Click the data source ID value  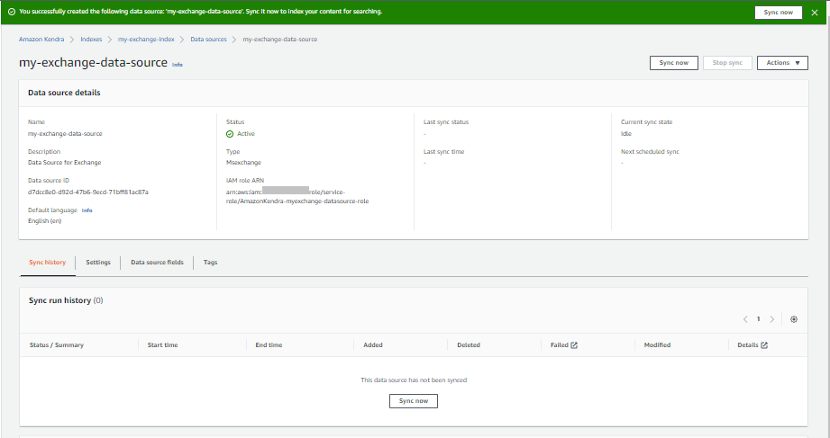point(88,192)
